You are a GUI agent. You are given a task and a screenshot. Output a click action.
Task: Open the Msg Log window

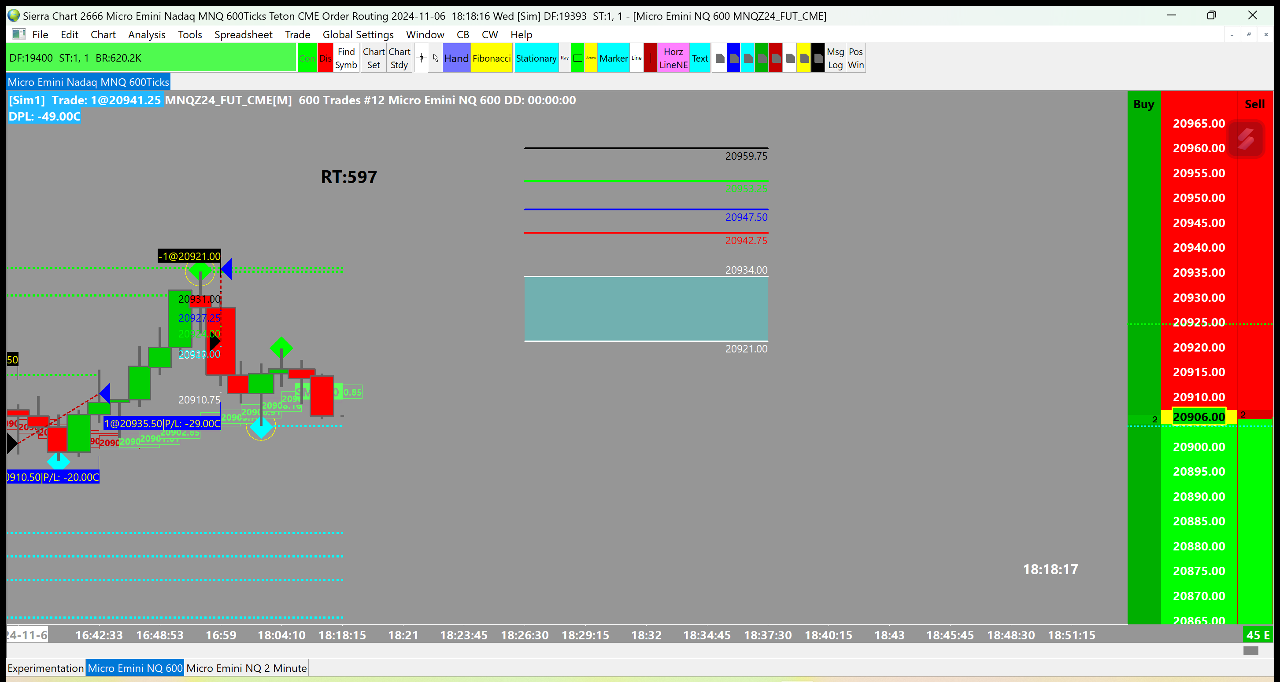click(835, 58)
